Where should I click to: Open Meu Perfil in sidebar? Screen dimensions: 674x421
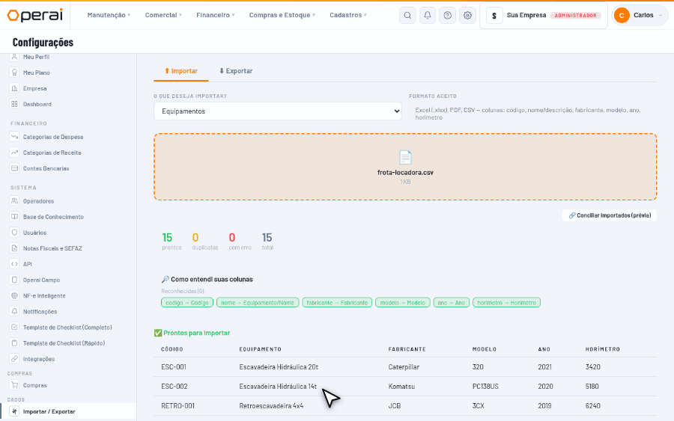[36, 57]
